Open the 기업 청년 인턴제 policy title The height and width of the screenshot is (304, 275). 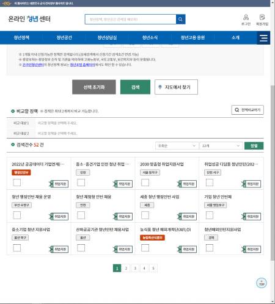tap(218, 197)
